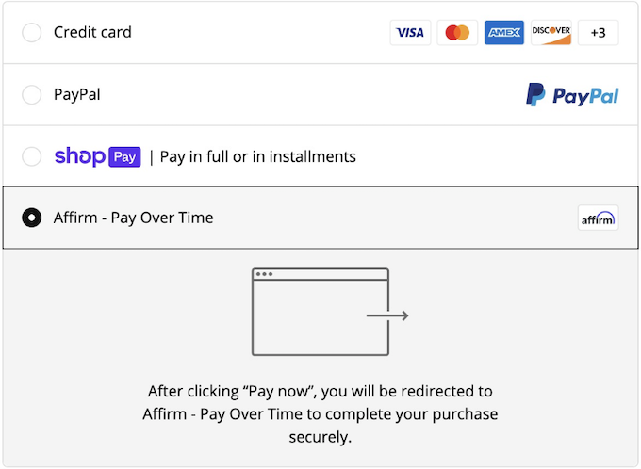Click the purple Pay badge
This screenshot has width=641, height=469.
125,156
